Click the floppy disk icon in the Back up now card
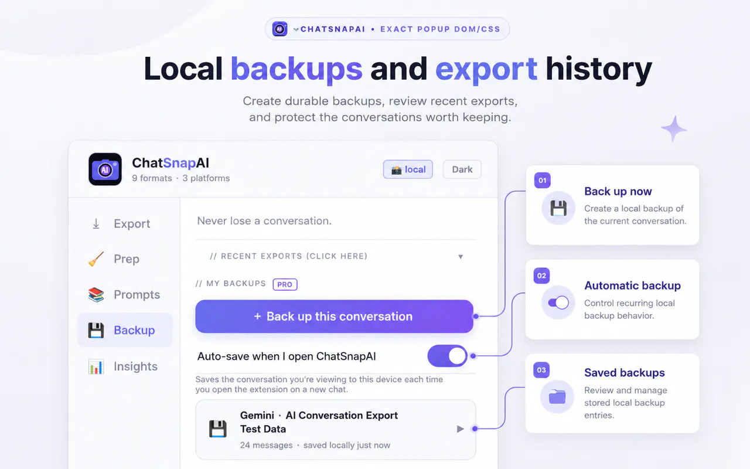The image size is (750, 469). point(558,208)
